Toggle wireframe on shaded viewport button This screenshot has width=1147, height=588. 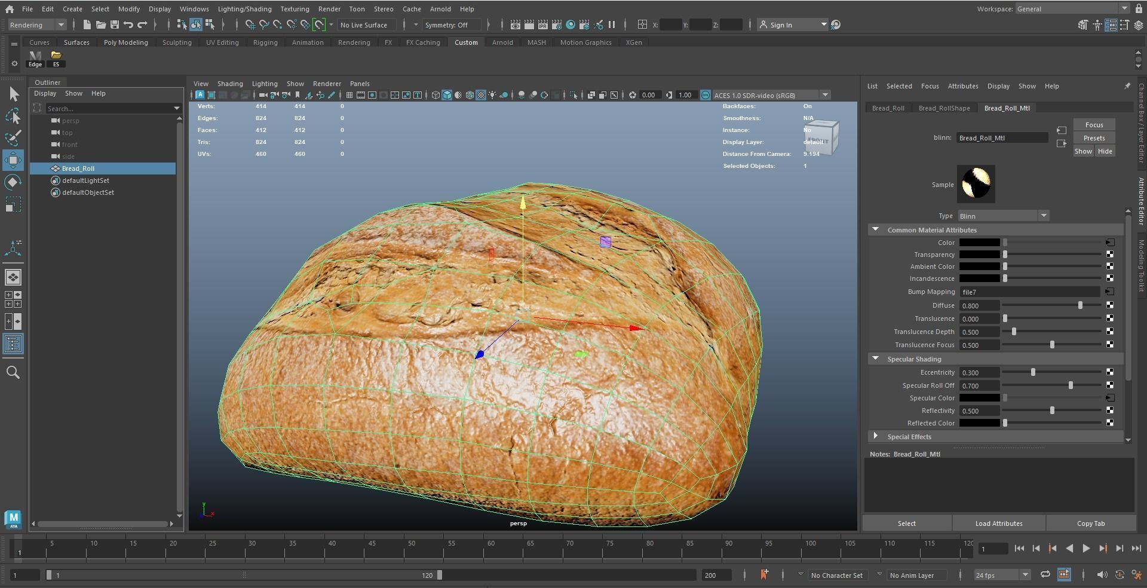point(470,95)
